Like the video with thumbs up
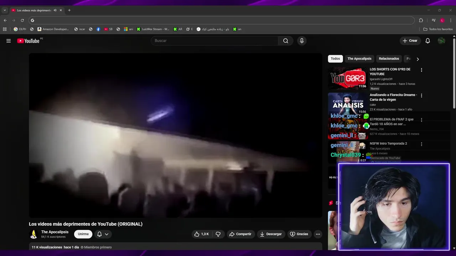This screenshot has width=456, height=256. [201, 234]
